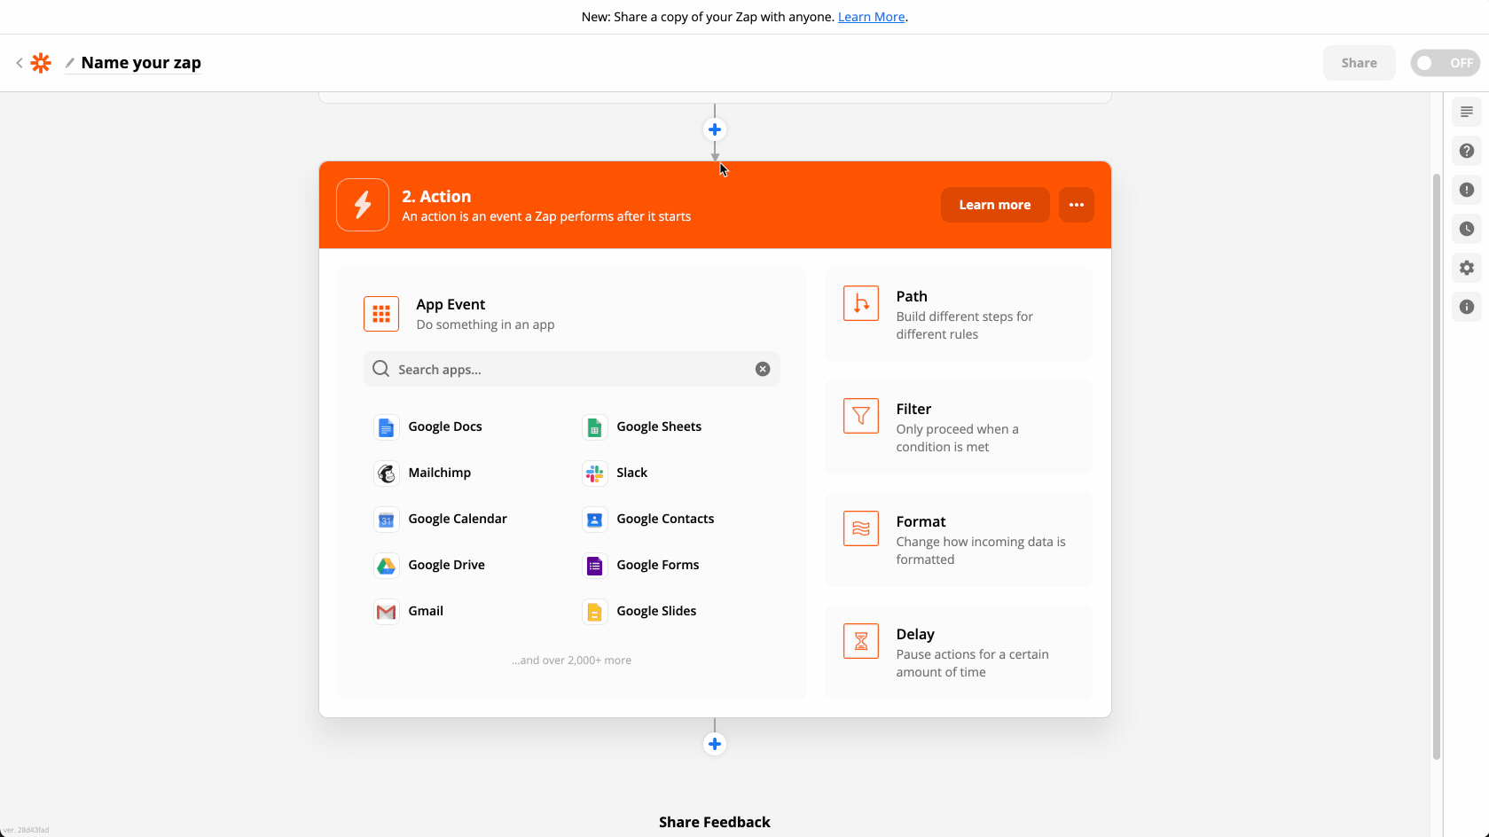
Task: Select the Mailchimp app icon
Action: 387,473
